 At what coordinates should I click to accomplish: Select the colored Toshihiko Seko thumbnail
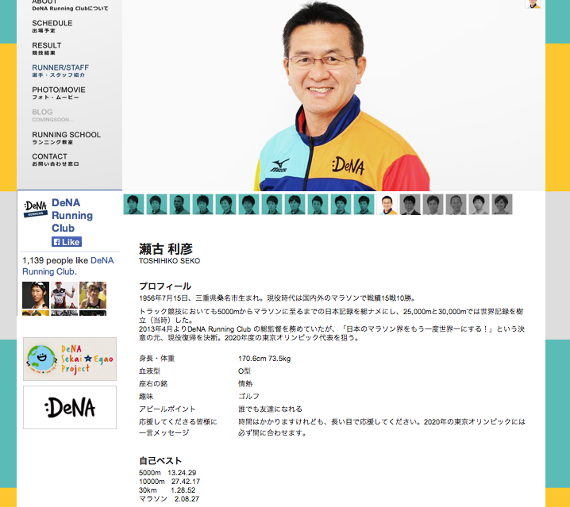[x=387, y=204]
